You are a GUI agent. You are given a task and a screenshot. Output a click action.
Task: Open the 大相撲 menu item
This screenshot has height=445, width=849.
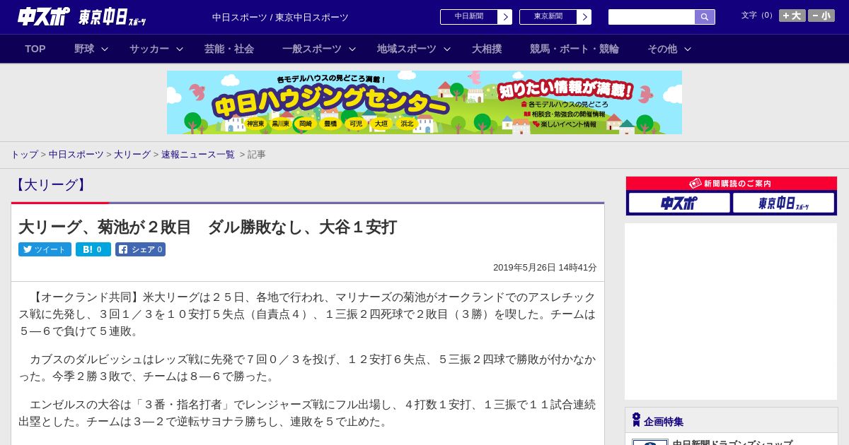tap(487, 49)
